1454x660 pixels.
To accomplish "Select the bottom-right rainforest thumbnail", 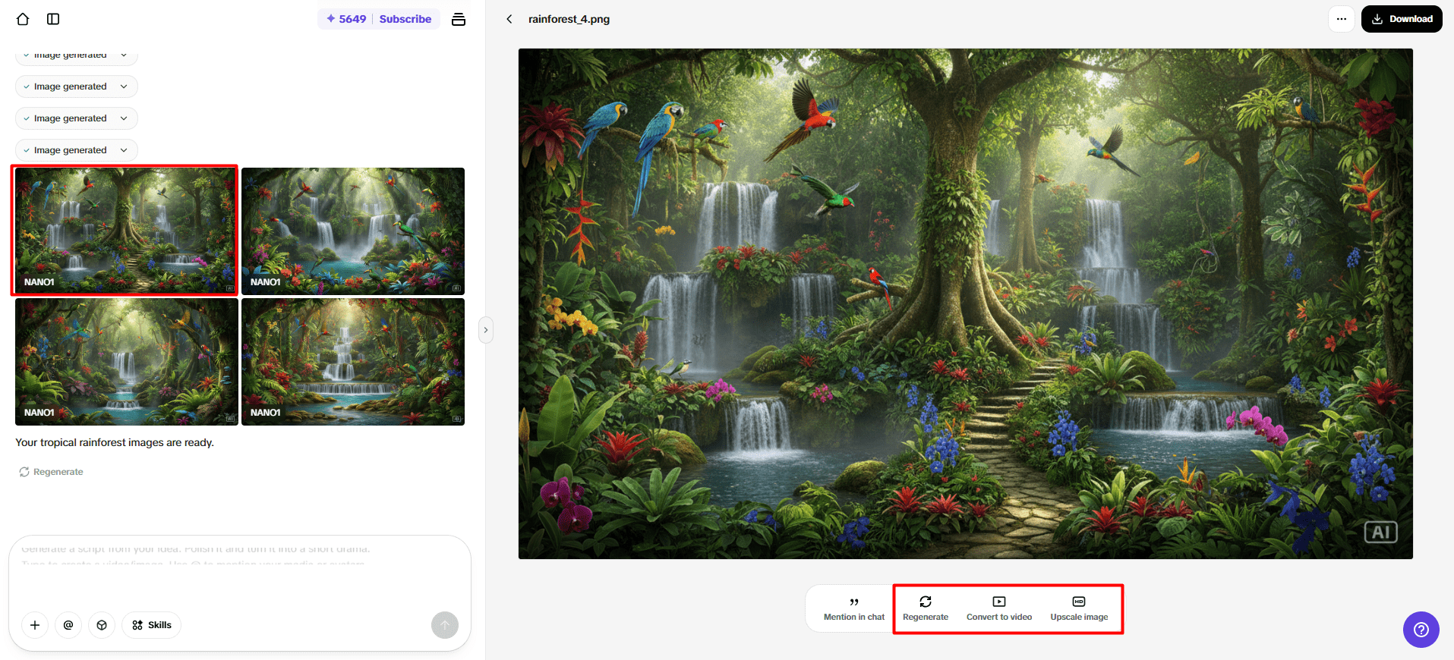I will [x=353, y=362].
